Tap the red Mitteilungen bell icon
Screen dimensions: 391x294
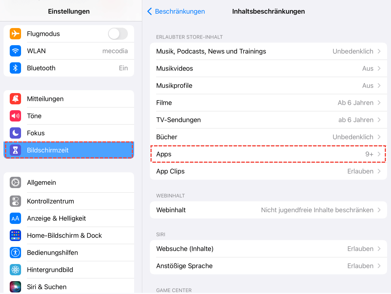click(15, 99)
